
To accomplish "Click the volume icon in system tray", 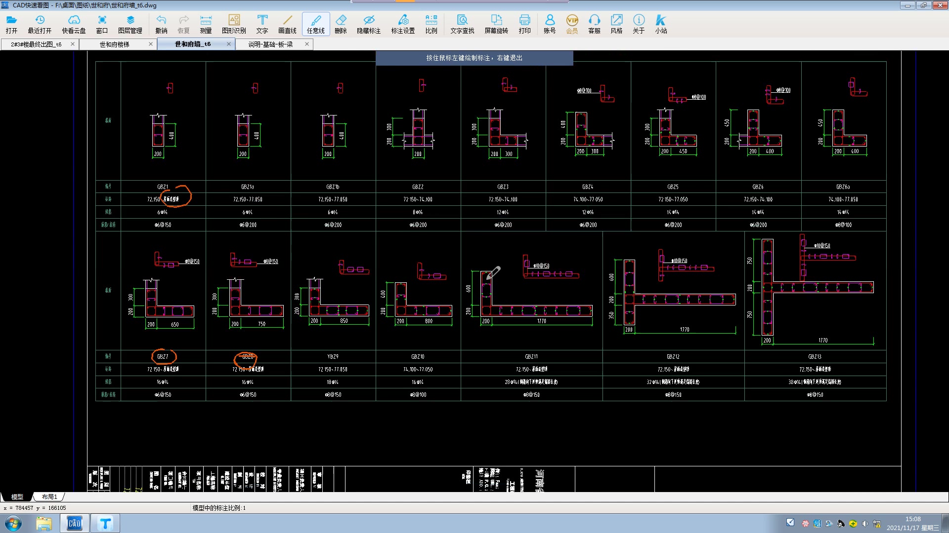I will tap(865, 524).
